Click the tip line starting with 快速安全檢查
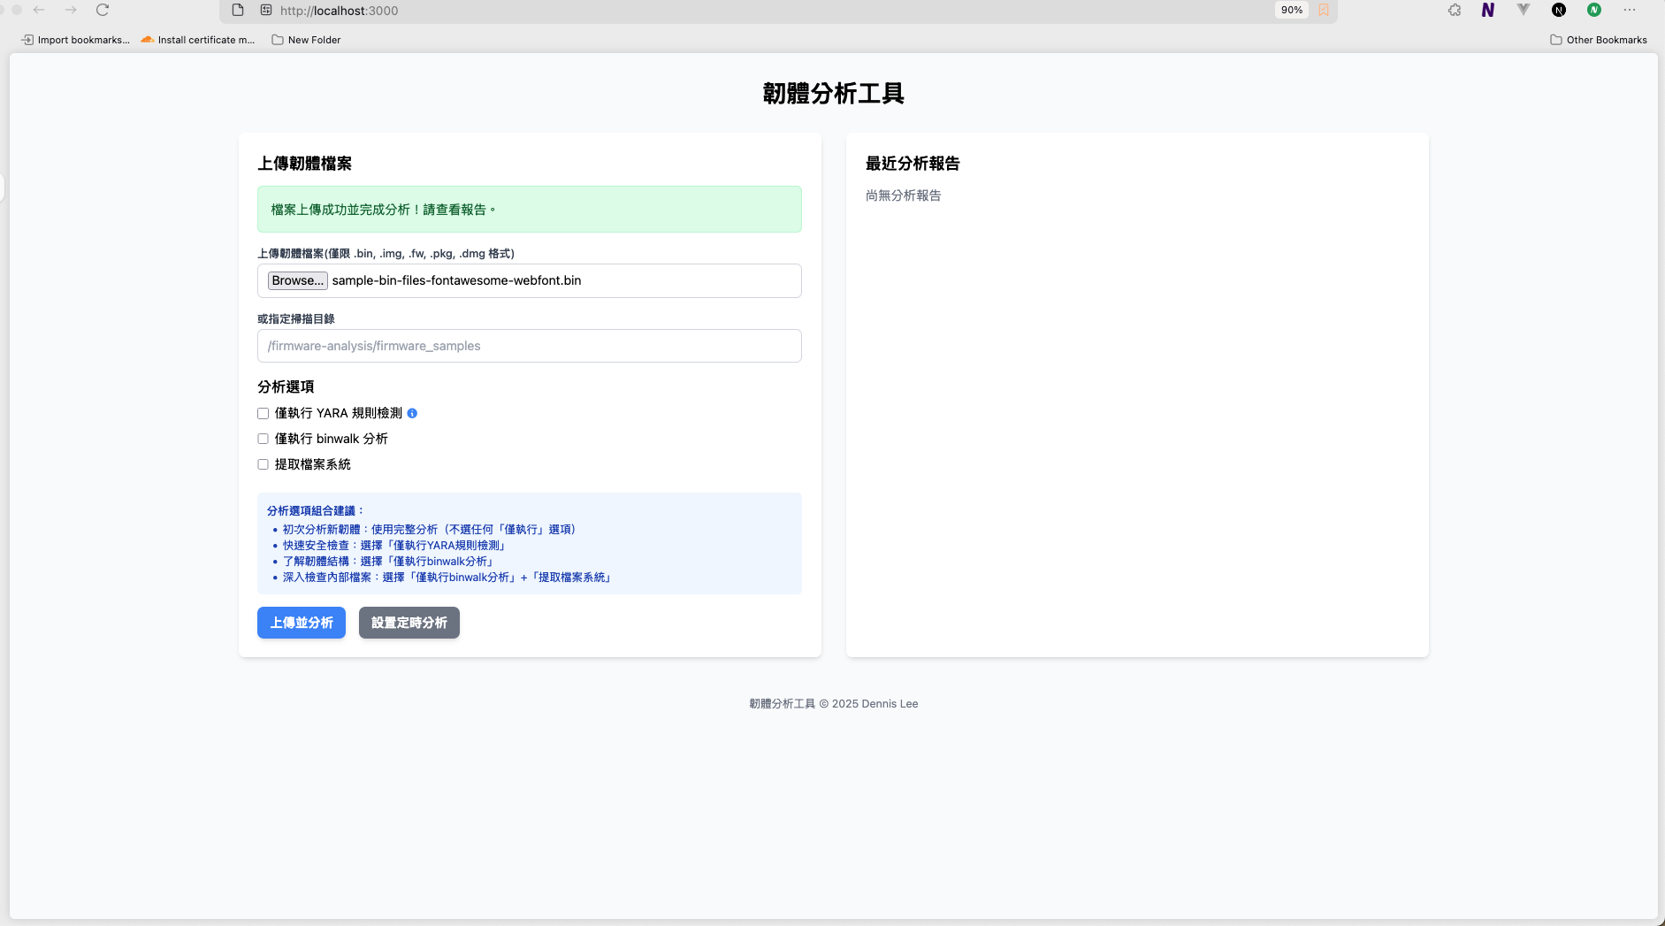 (393, 545)
